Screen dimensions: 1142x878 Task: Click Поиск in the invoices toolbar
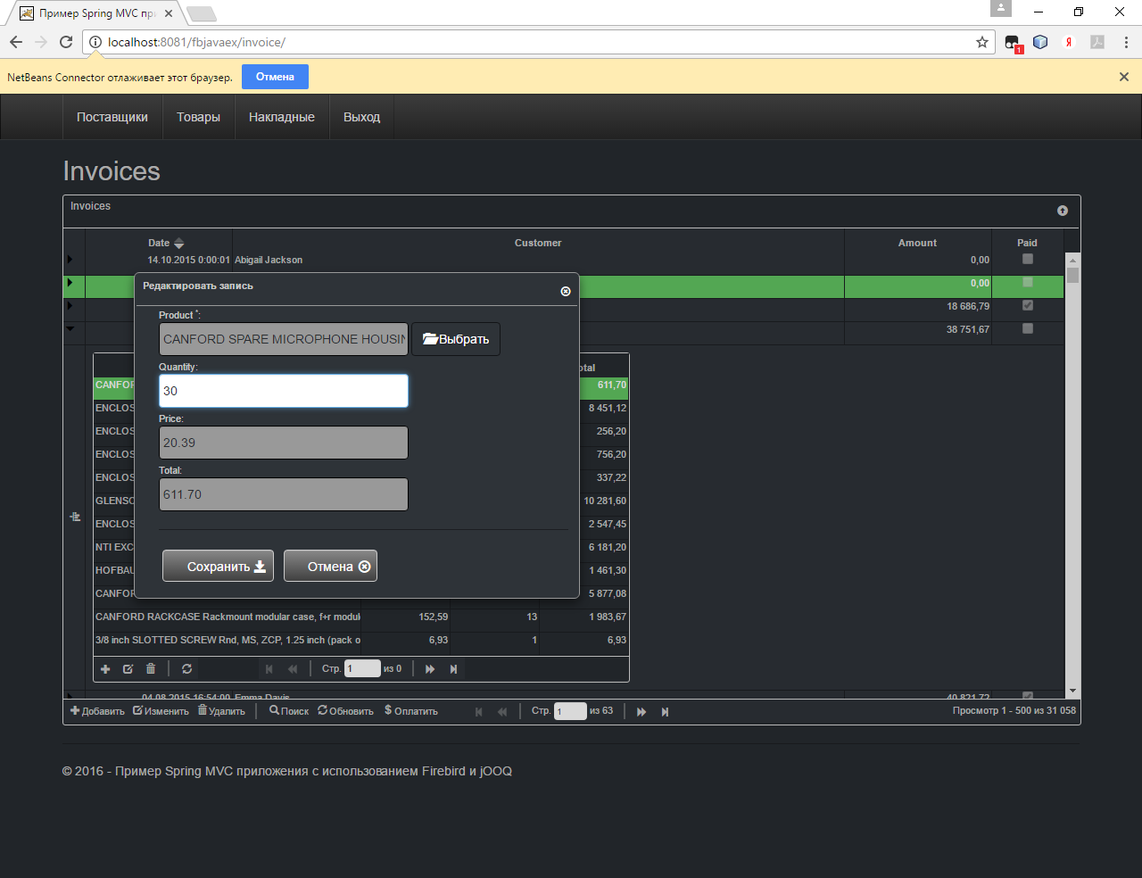click(x=289, y=711)
